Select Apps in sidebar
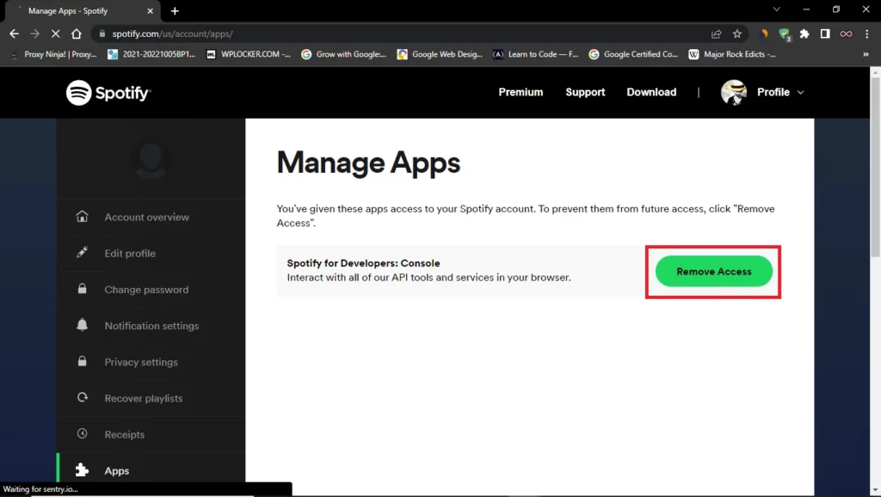This screenshot has width=881, height=497. click(x=151, y=468)
